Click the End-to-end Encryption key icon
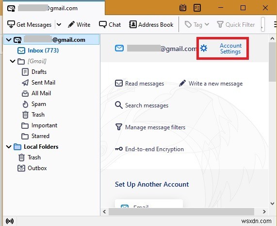Screen dimensions: 277x226 pos(119,149)
